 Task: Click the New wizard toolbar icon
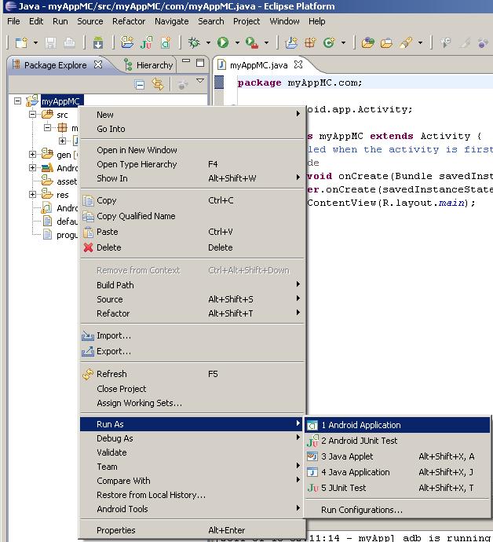(20, 42)
